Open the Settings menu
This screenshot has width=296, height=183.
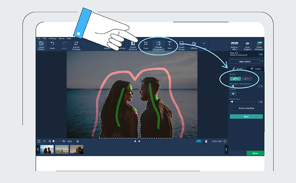click(x=52, y=38)
